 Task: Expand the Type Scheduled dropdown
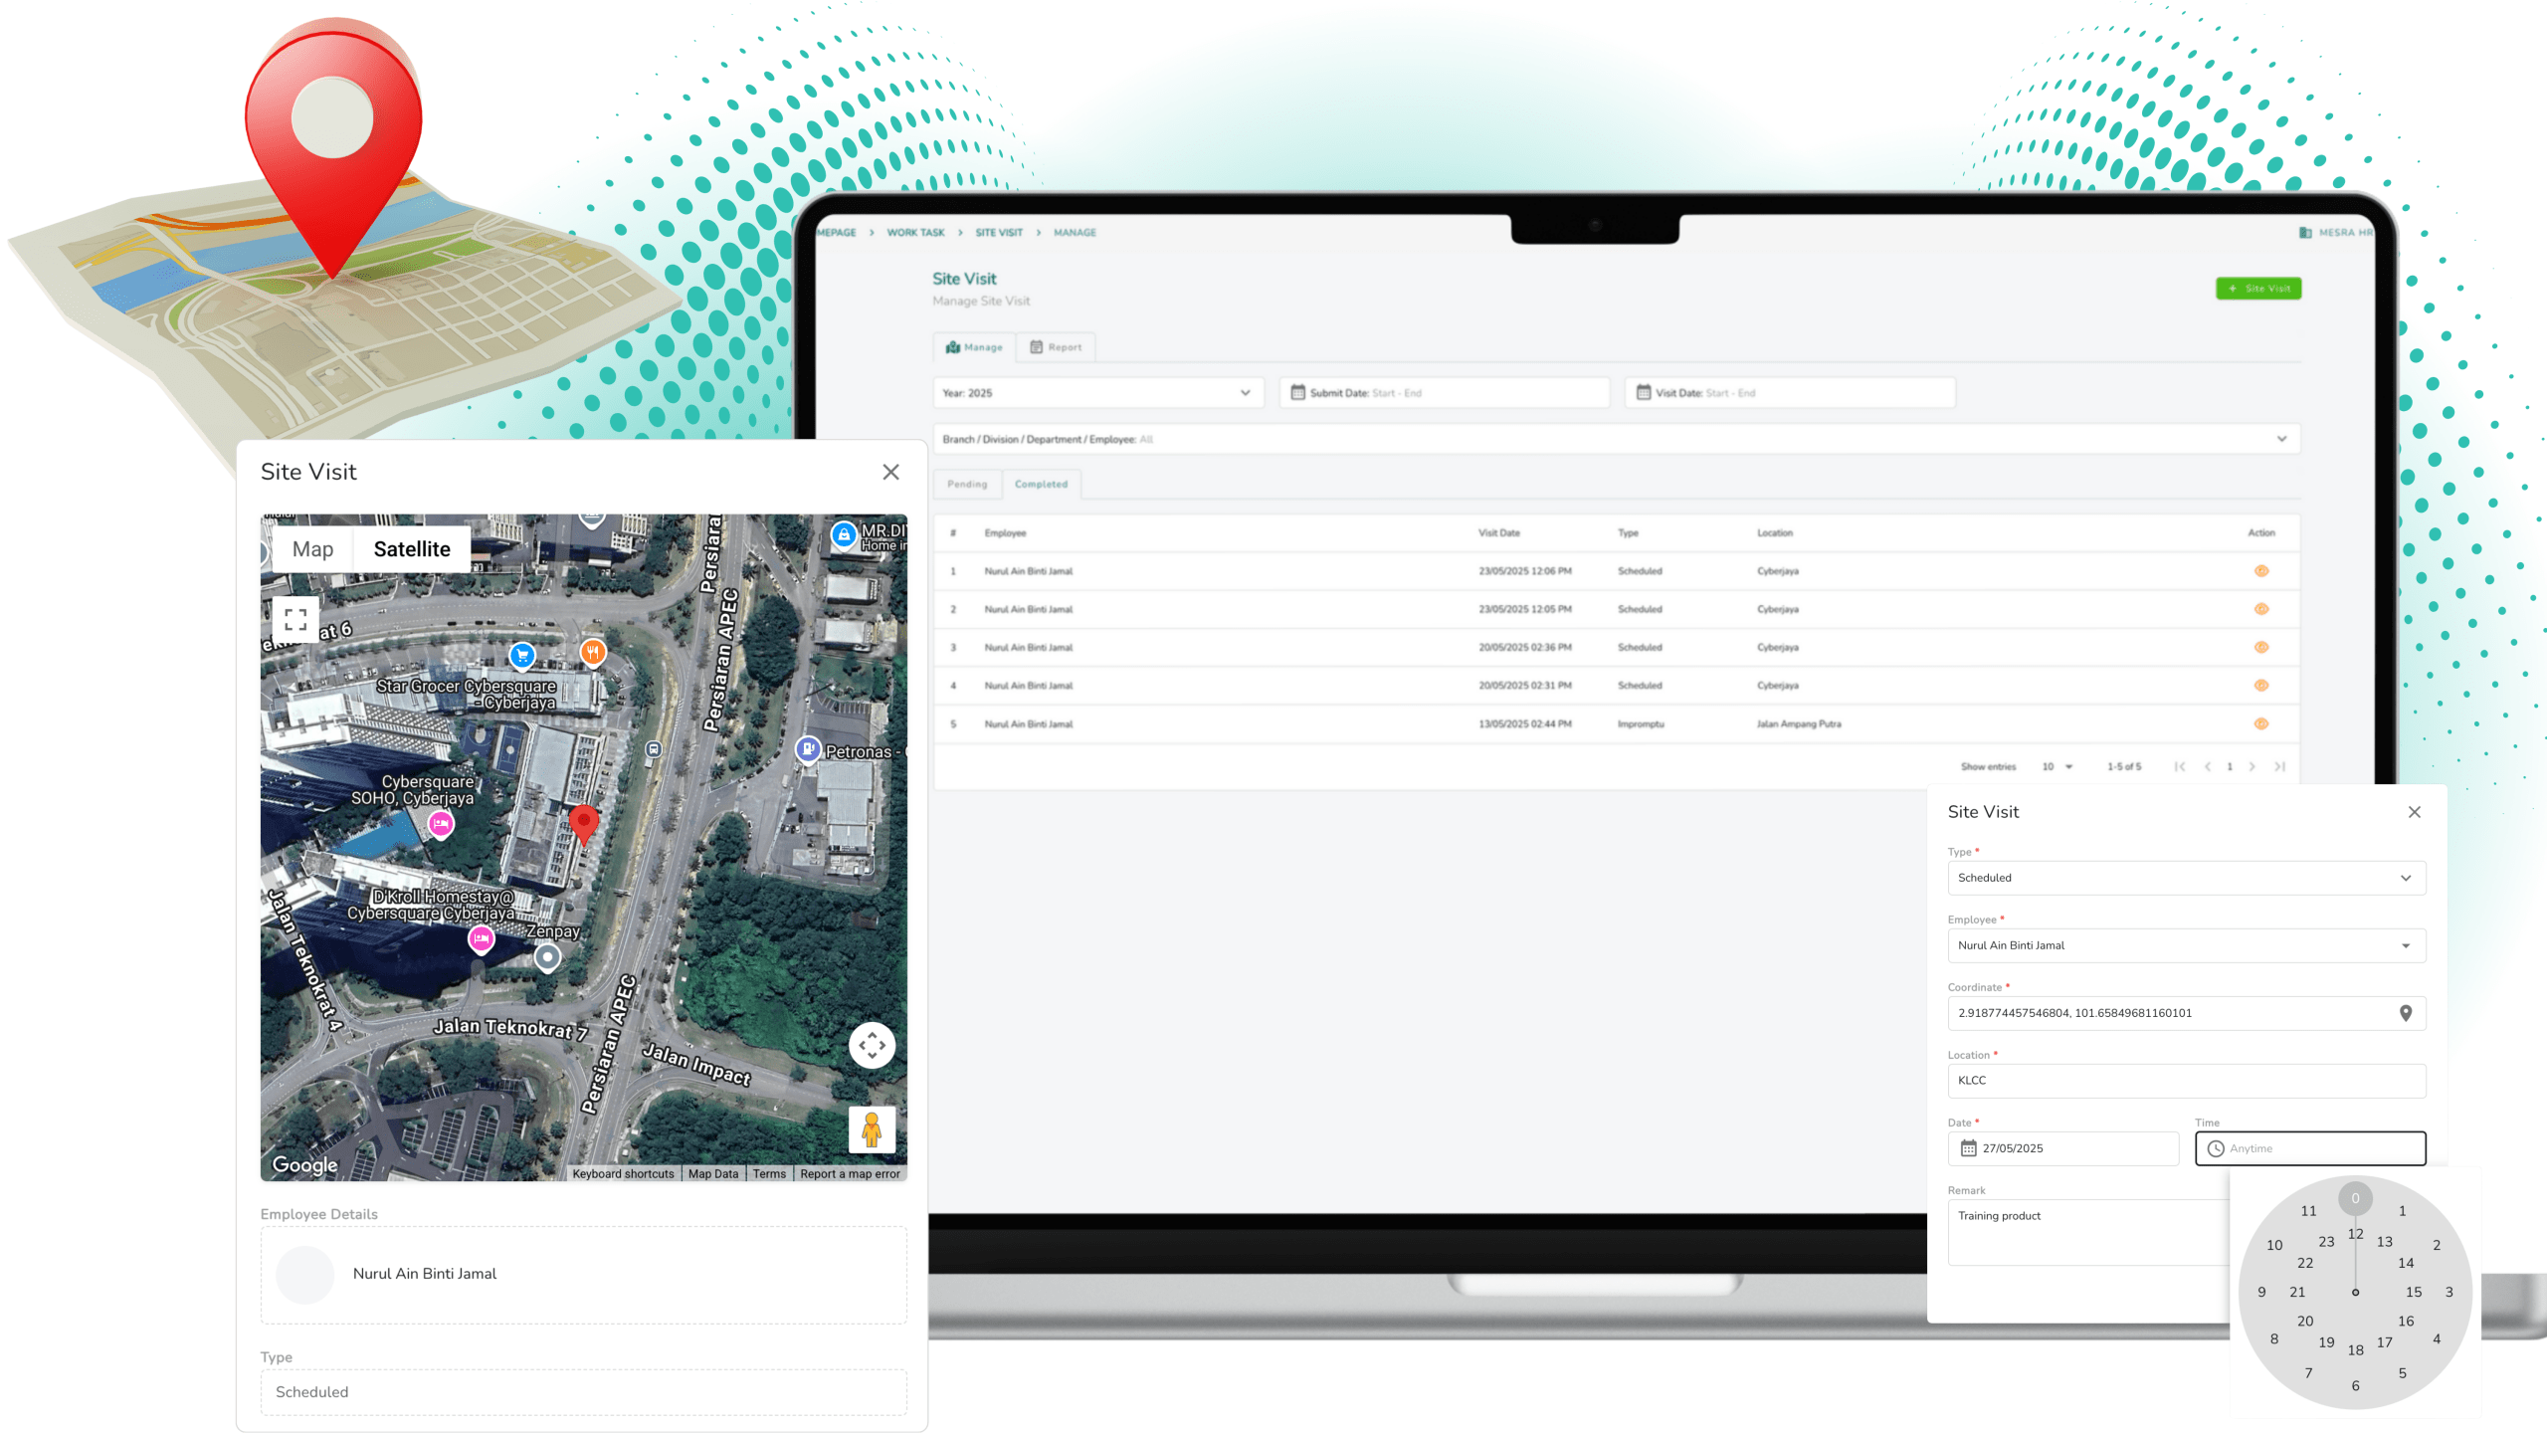2185,878
